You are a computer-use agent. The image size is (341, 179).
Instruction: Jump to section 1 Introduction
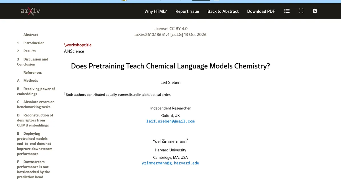(31, 43)
